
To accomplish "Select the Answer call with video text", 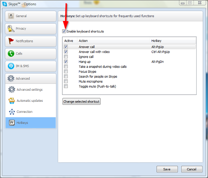I will point(94,52).
